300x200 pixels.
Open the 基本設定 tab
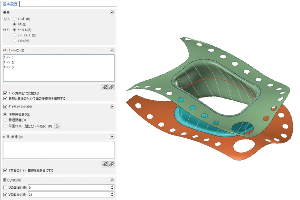point(11,4)
